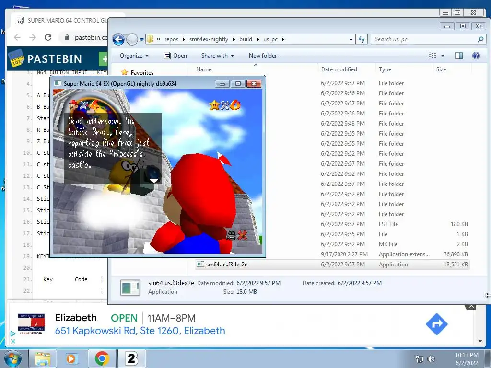Sort by Type column header
Image resolution: width=491 pixels, height=368 pixels.
pos(385,69)
